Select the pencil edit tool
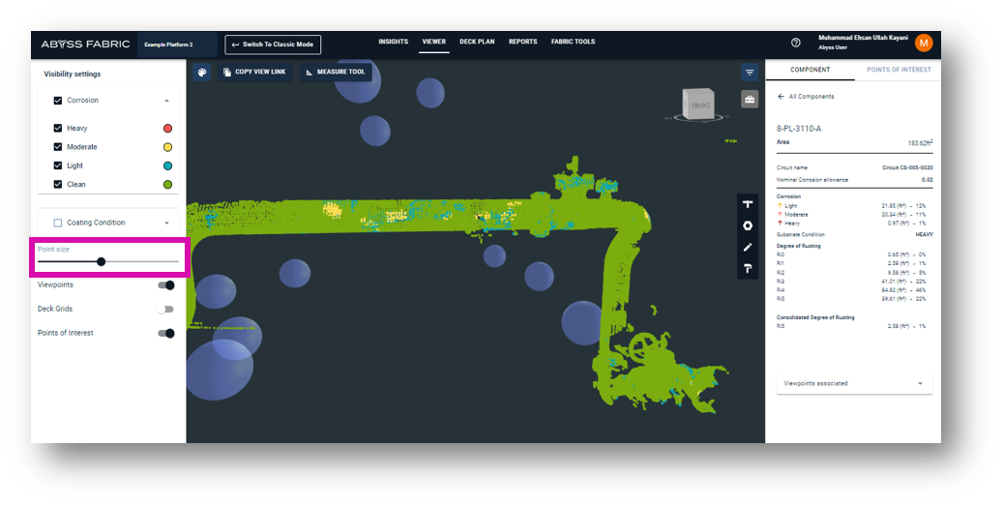The width and height of the screenshot is (1004, 506). 748,248
